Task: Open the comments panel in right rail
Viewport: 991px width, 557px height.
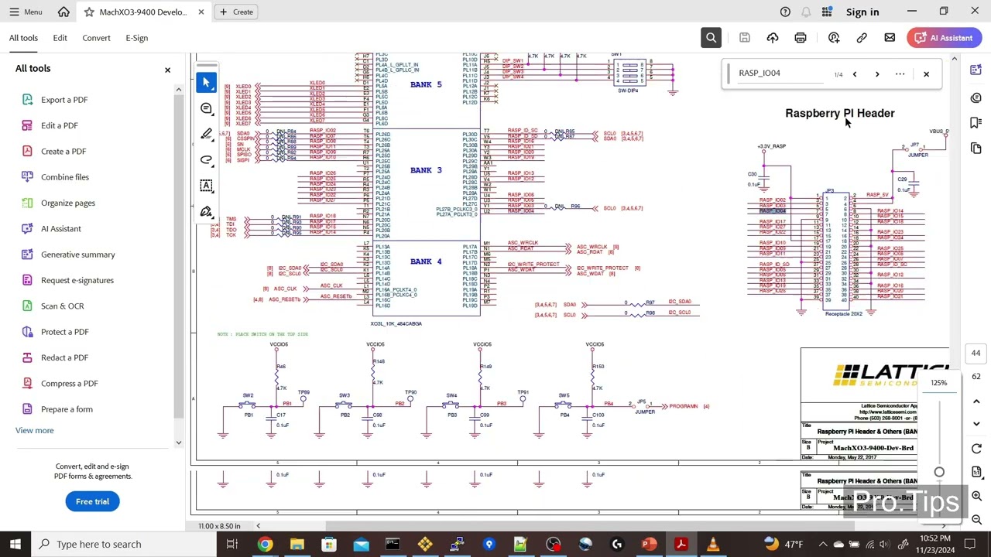Action: 976,97
